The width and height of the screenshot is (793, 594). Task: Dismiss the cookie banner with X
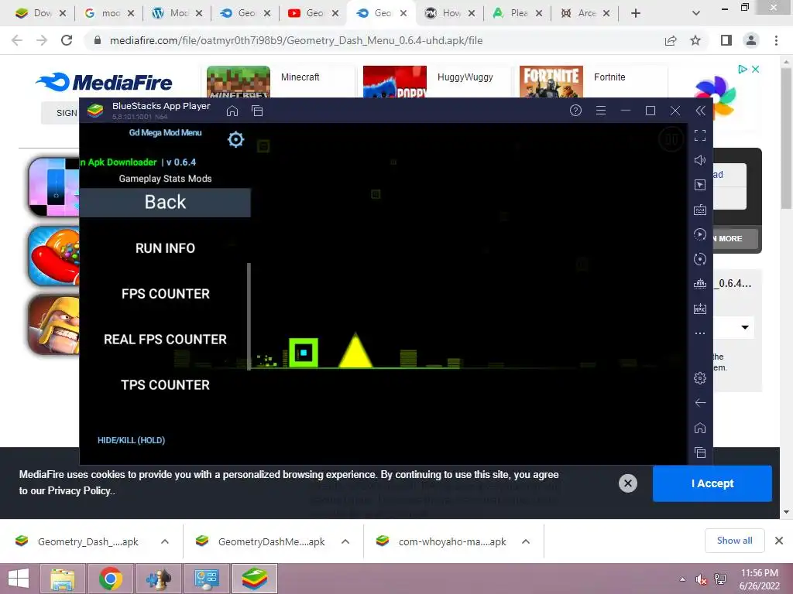pos(627,483)
